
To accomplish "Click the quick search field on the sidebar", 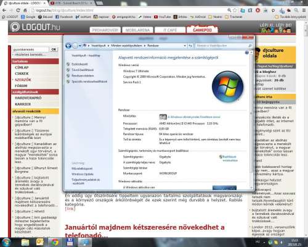I will (31, 49).
